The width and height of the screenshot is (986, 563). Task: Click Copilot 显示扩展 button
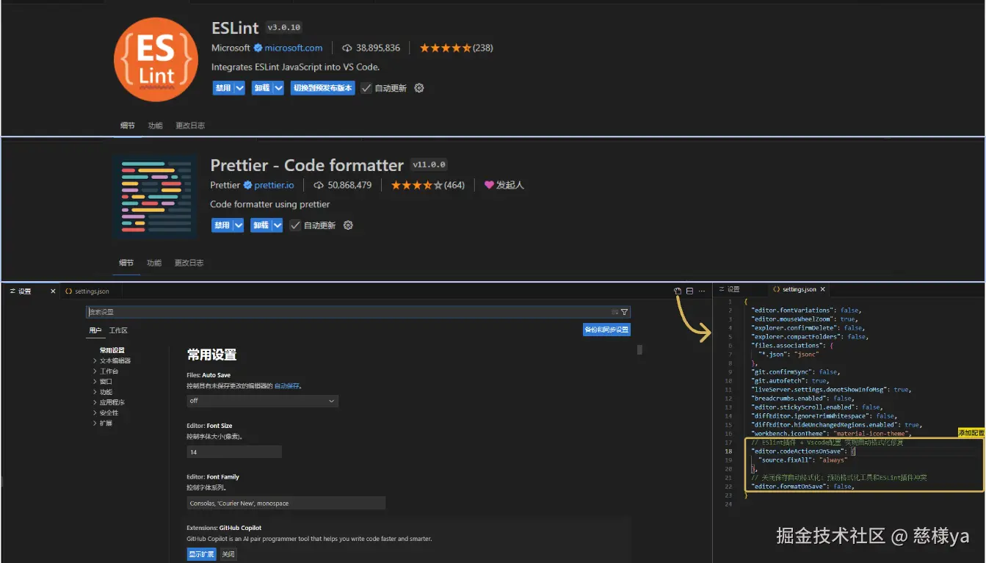(202, 554)
